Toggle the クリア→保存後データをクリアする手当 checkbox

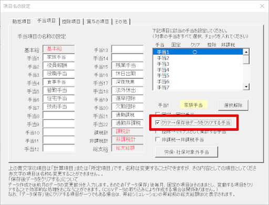(158, 122)
